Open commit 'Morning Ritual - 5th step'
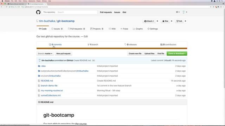225x126 pixels. [x=109, y=91]
